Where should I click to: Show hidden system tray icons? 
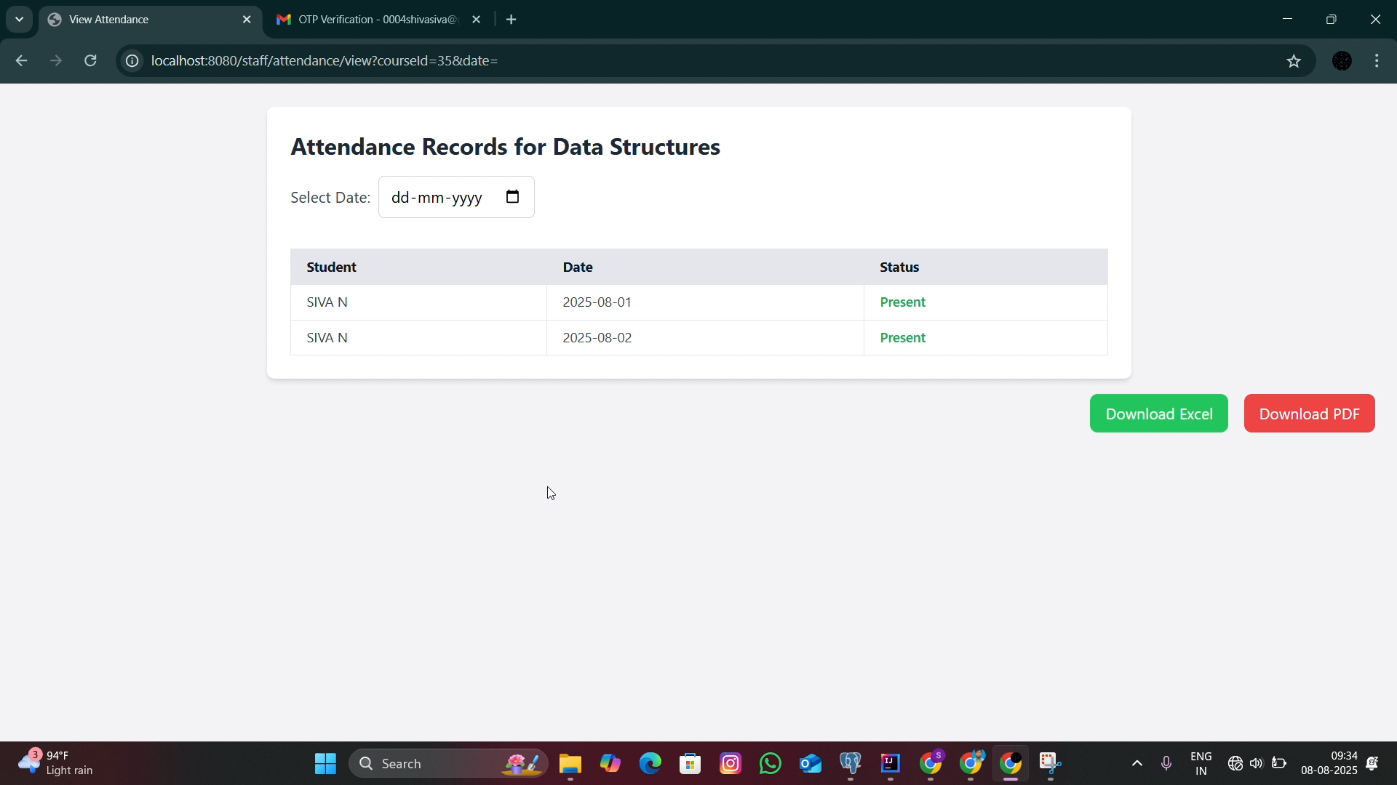1137,764
